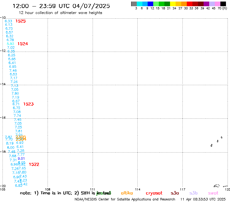
Task: Select the orange swatch in the color scale
Action: tap(184, 4)
